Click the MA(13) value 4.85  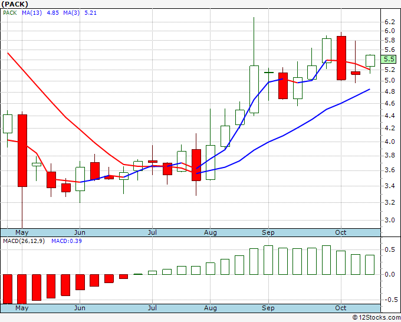52,13
